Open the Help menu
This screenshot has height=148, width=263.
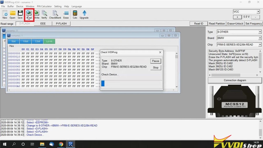67,6
